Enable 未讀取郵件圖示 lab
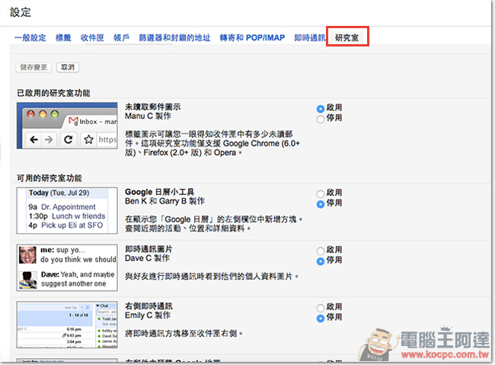The width and height of the screenshot is (495, 365). [321, 109]
